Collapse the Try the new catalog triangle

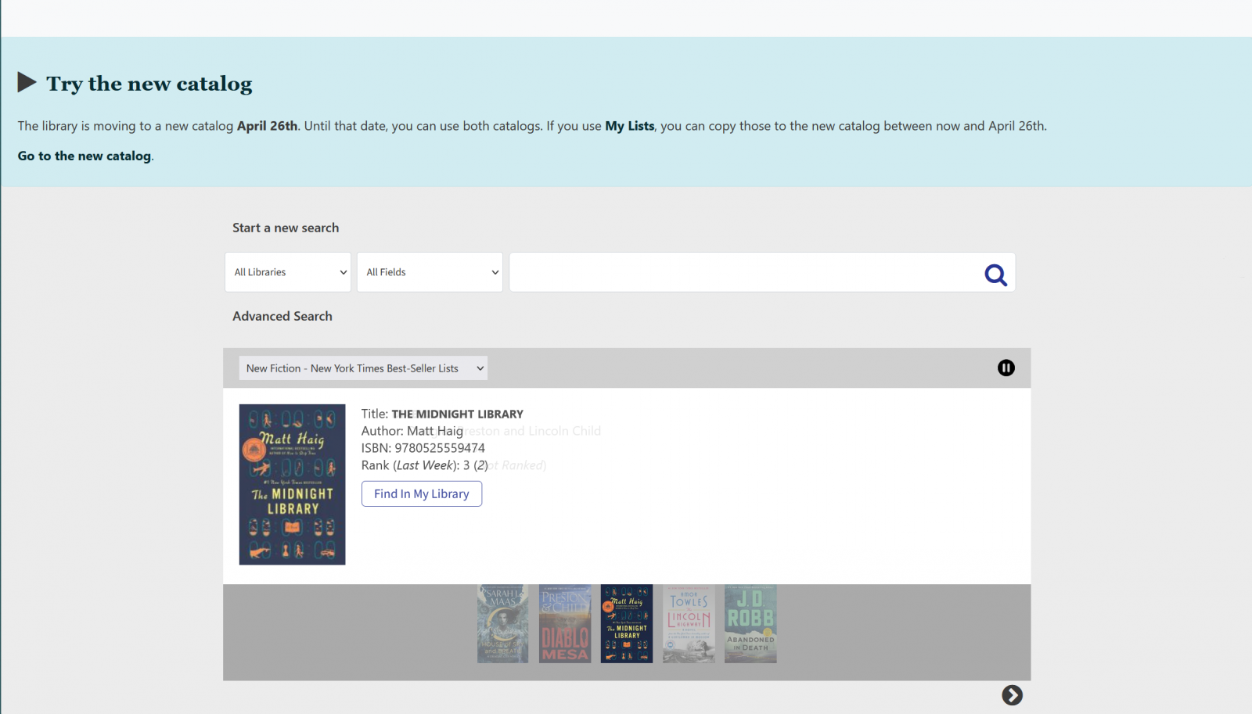pos(27,82)
